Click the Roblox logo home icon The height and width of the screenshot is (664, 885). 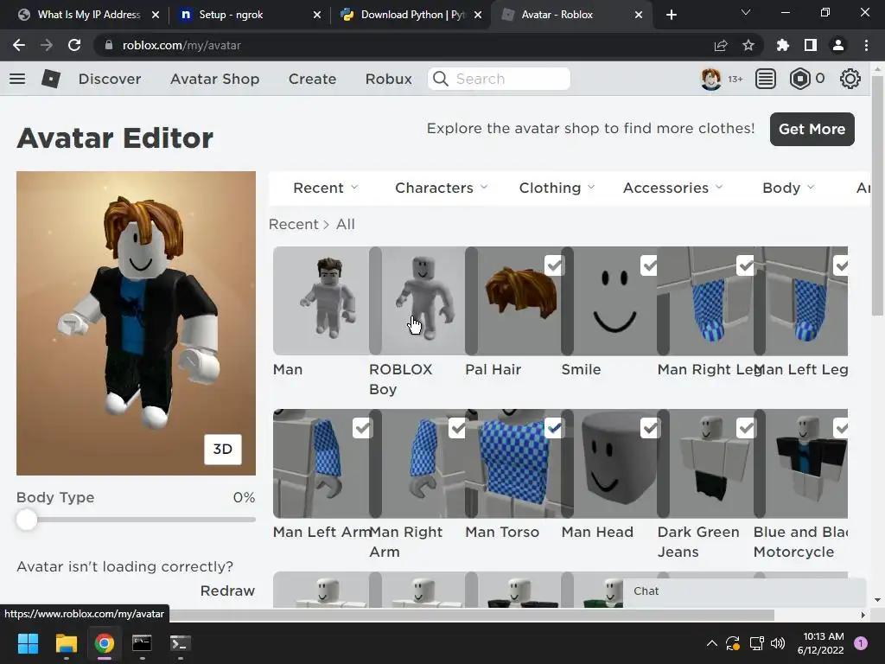(x=51, y=79)
